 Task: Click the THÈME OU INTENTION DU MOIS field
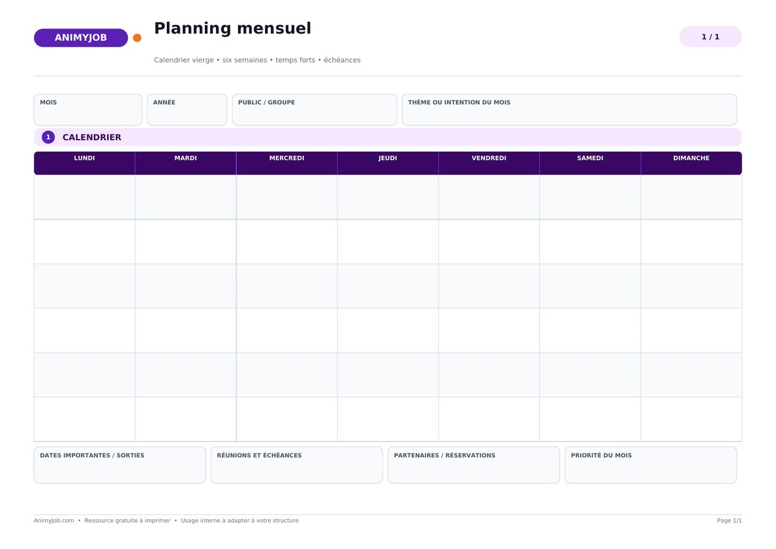[569, 110]
